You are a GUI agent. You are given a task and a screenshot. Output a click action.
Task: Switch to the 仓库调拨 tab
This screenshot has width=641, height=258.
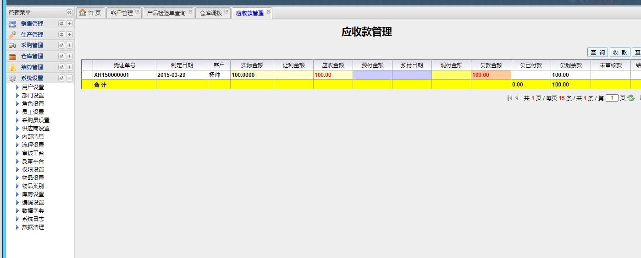211,13
